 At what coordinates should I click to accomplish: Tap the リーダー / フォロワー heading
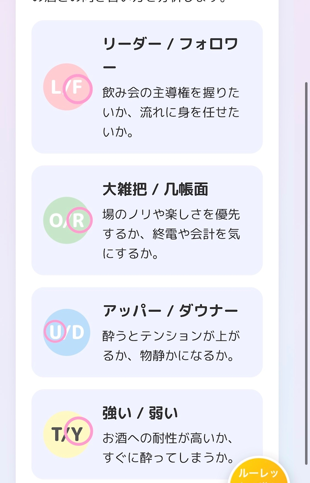point(170,45)
